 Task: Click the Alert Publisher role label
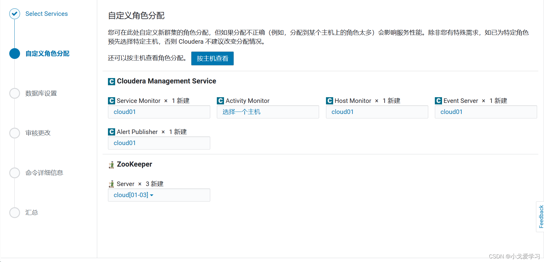tap(137, 132)
